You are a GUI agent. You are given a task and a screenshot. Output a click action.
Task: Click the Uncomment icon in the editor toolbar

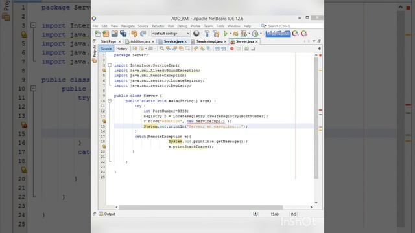point(253,49)
